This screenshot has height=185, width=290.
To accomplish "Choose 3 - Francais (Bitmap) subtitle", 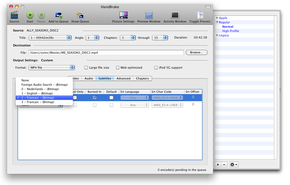I will pos(44,102).
